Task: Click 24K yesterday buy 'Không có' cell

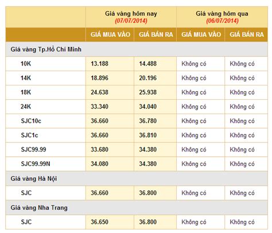Action: pyautogui.click(x=201, y=106)
